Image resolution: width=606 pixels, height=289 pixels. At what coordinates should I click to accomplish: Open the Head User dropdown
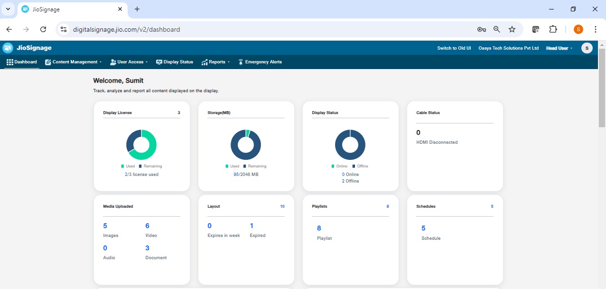click(559, 48)
